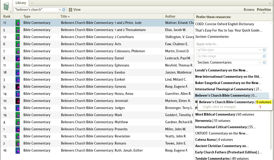Click author Geddert, Timothy J.
Image resolution: width=274 pixels, height=160 pixels.
179,115
